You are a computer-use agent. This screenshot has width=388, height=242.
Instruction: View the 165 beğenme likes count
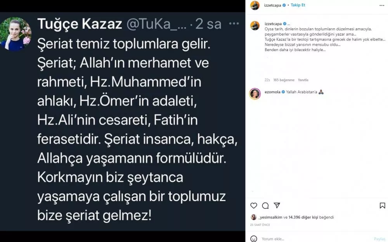pos(284,80)
